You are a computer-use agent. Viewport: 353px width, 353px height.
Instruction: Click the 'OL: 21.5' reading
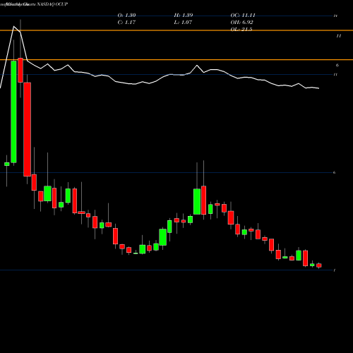[x=241, y=29]
